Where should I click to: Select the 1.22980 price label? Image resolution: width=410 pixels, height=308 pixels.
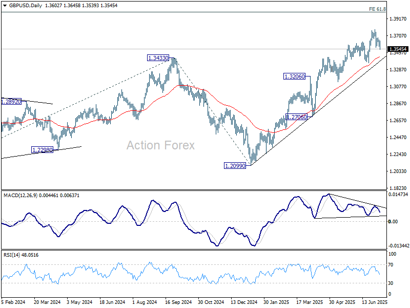[x=42, y=150]
